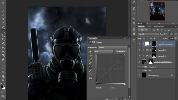Viewport: 178px width, 100px height.
Task: Switch to mask view in Propriedades
Action: click(94, 42)
